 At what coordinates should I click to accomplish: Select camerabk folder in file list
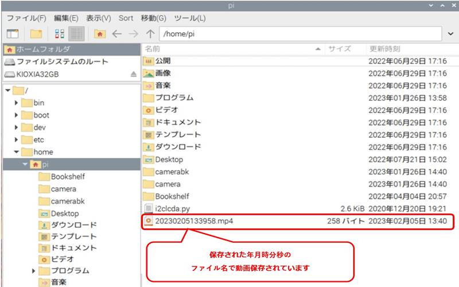pos(166,172)
